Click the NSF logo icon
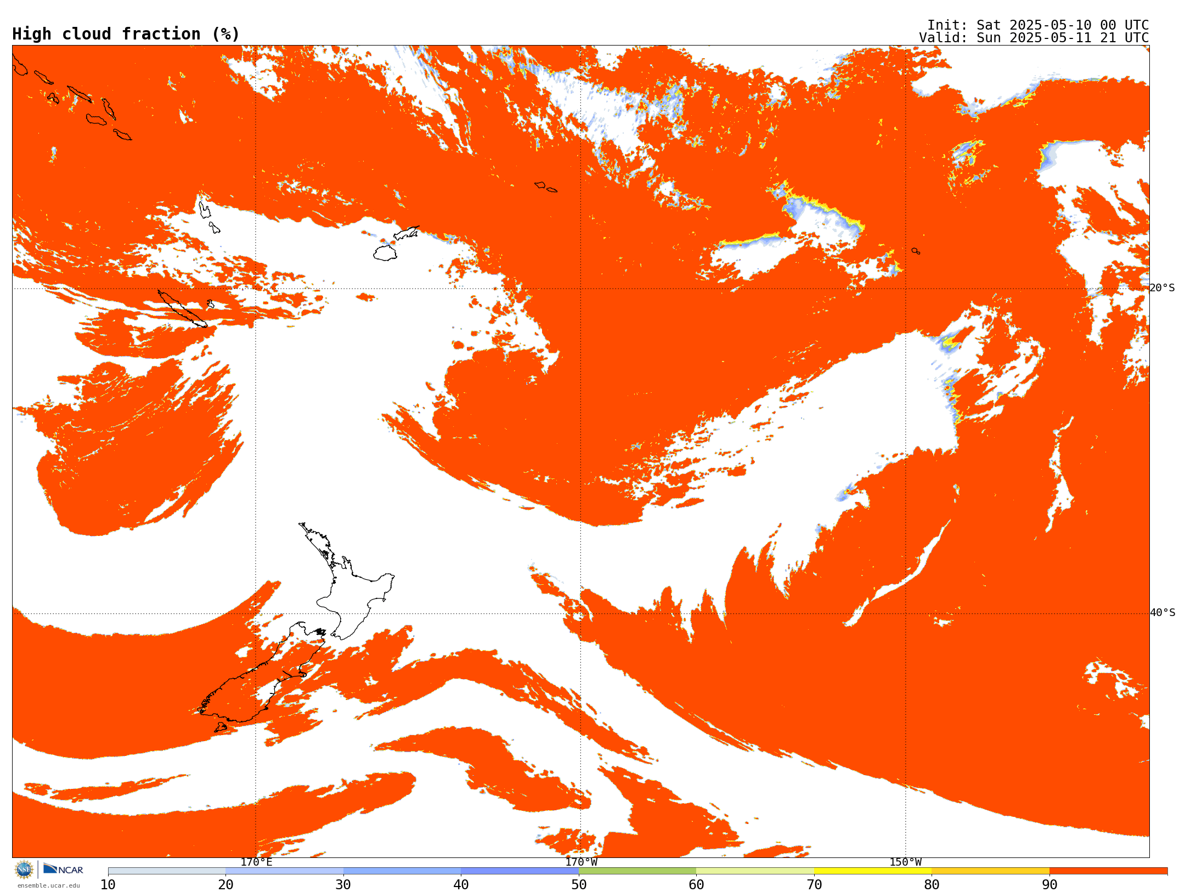 point(24,870)
